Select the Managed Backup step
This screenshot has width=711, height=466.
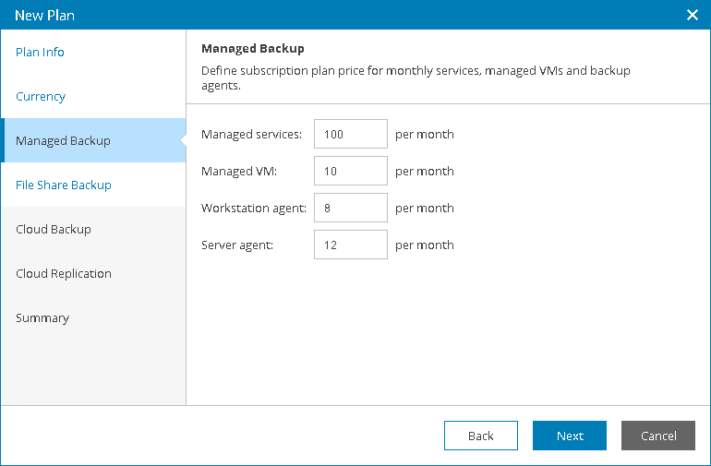(93, 140)
